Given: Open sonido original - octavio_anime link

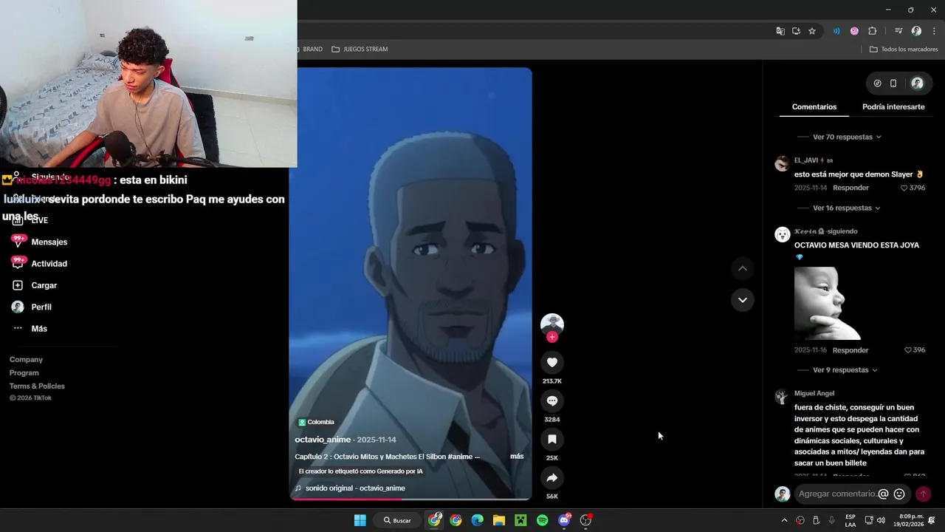Looking at the screenshot, I should click(355, 488).
